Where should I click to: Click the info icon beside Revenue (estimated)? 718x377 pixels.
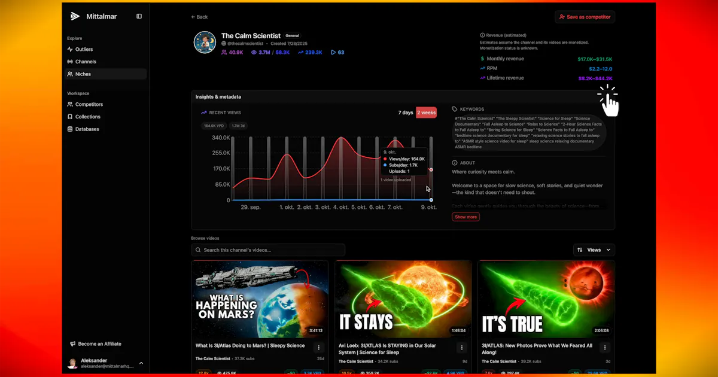click(x=482, y=36)
